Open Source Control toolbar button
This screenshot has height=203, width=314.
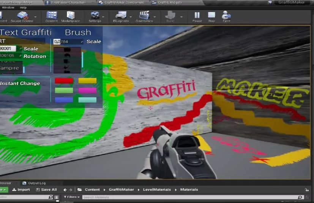22,16
